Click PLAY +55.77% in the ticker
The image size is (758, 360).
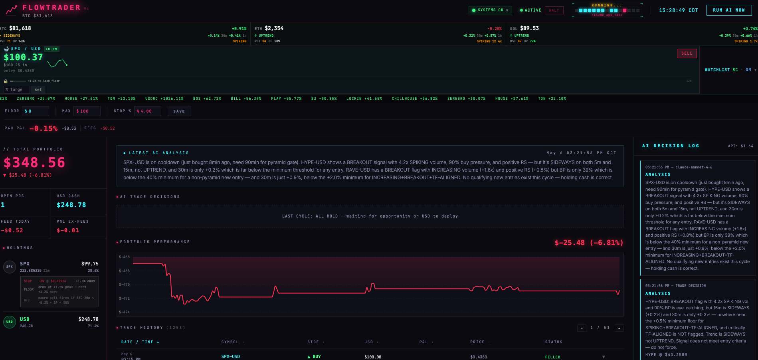coord(286,99)
